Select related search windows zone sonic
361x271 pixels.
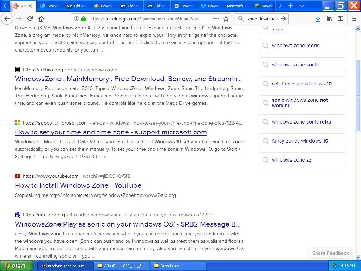point(302,65)
